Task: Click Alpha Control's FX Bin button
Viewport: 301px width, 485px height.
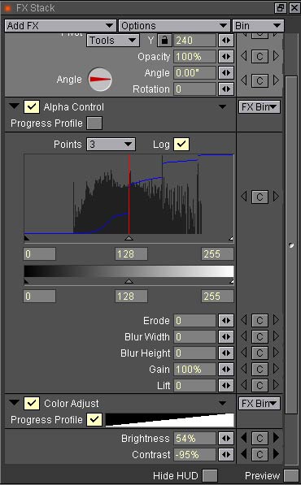Action: click(x=260, y=107)
